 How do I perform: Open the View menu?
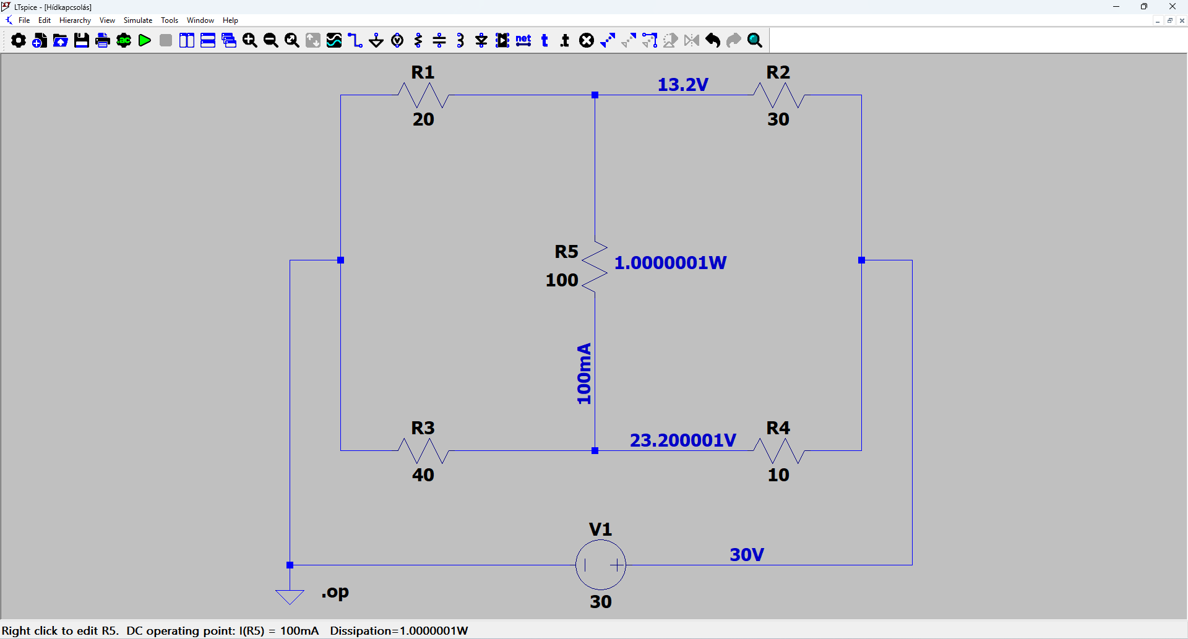[107, 20]
